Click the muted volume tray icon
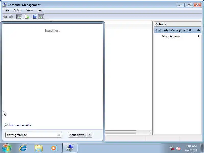The image size is (204, 153). point(178,148)
